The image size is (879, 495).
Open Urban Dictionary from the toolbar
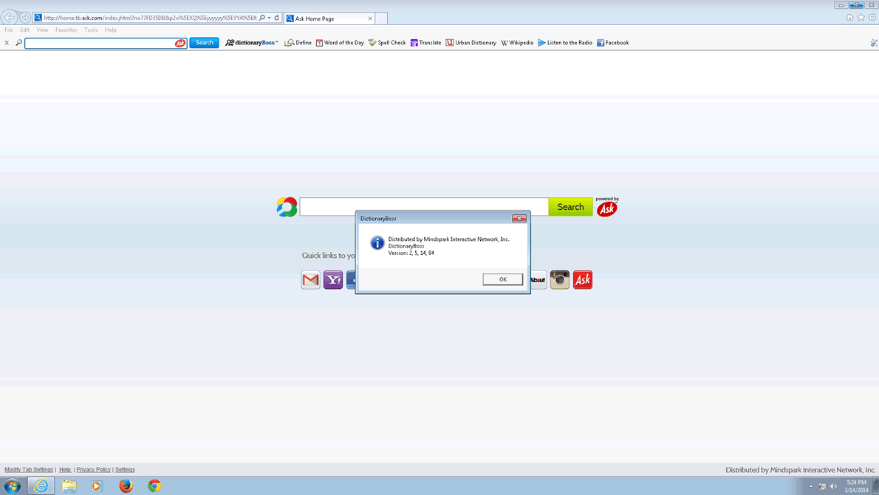point(471,43)
